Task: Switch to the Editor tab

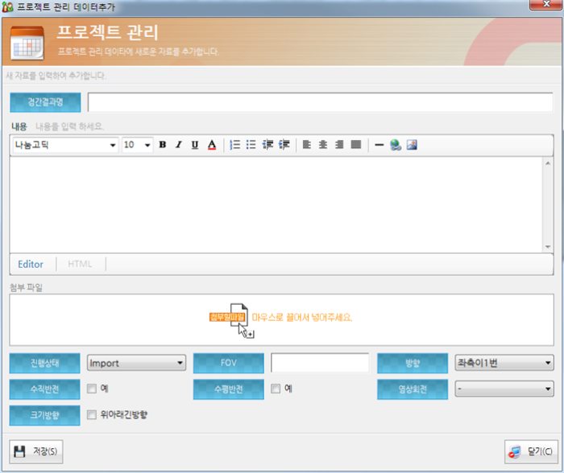Action: (x=31, y=264)
